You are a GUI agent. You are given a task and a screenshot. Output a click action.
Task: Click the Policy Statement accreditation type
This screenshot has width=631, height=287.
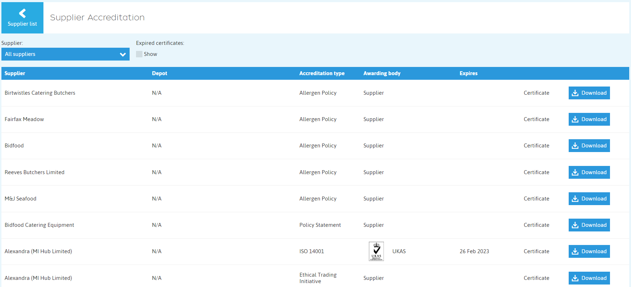tap(320, 225)
